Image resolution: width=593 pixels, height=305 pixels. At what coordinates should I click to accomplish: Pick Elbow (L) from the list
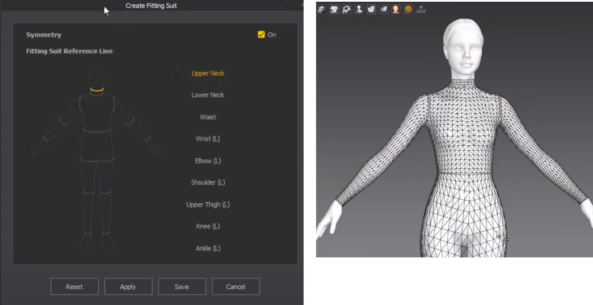[x=208, y=160]
